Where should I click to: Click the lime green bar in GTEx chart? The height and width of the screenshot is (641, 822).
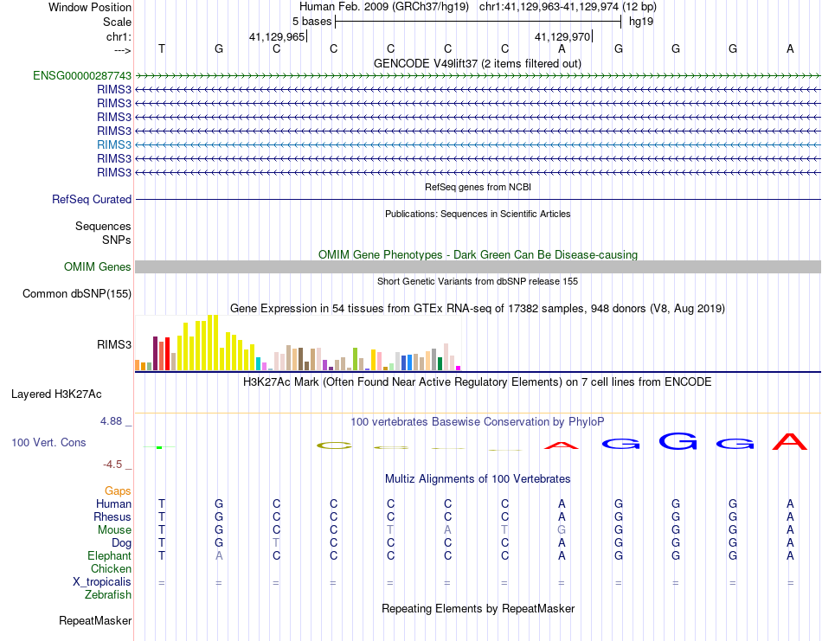coord(355,359)
